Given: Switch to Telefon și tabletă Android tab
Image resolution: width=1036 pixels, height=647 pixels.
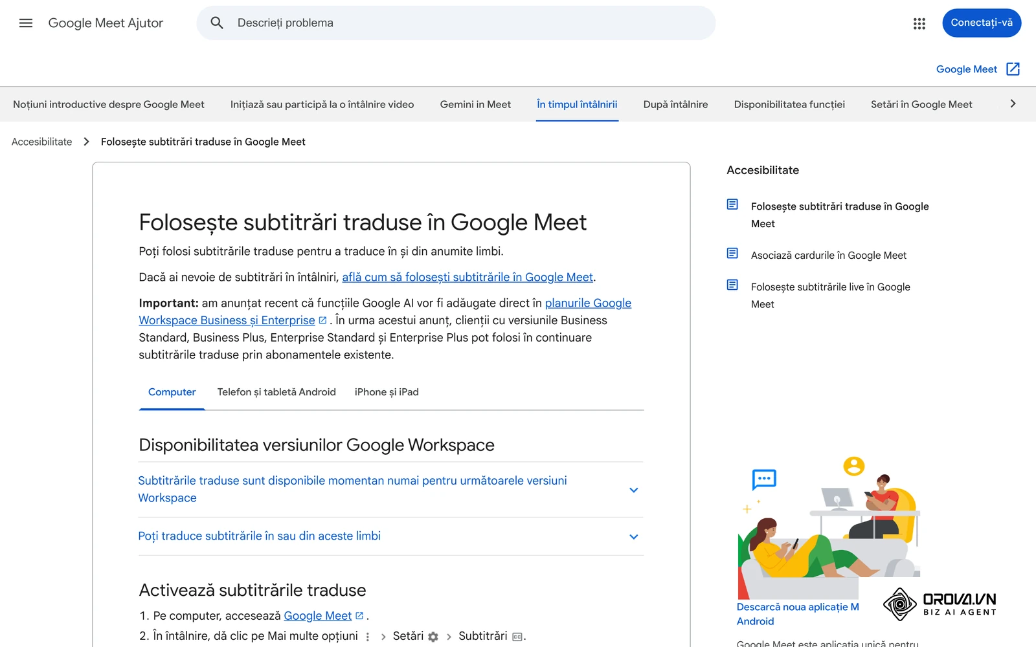Looking at the screenshot, I should click(276, 392).
